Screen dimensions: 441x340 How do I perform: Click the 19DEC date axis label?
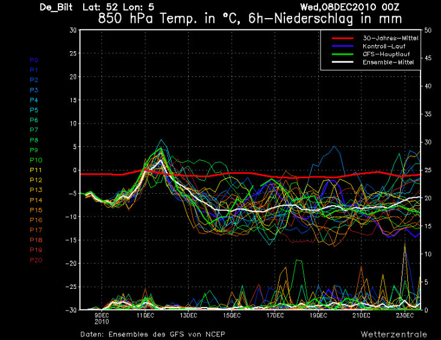318,315
